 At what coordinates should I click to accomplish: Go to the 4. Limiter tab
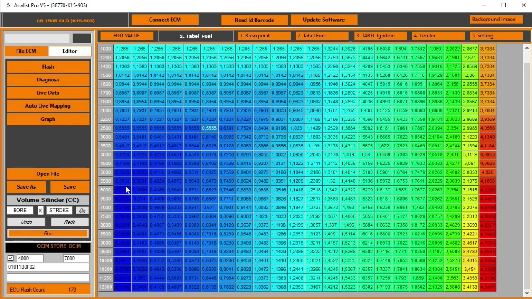tap(438, 36)
